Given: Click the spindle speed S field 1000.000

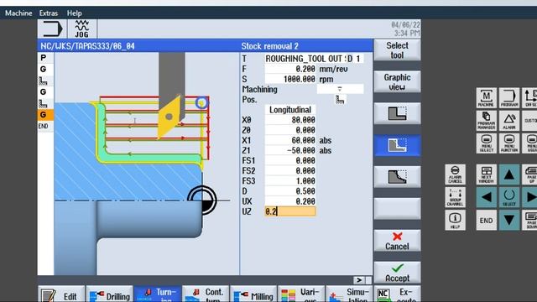Looking at the screenshot, I should (290, 79).
